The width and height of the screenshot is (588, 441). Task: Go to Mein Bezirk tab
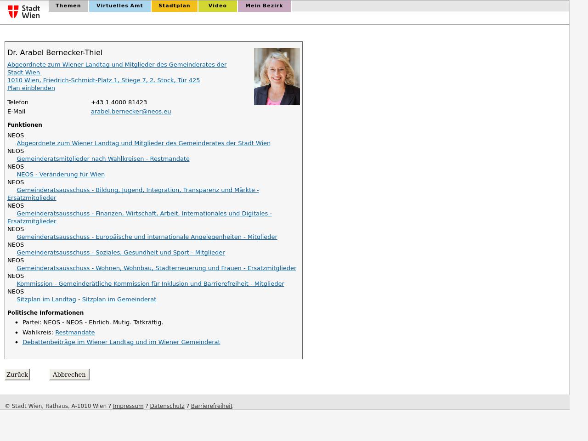coord(264,6)
